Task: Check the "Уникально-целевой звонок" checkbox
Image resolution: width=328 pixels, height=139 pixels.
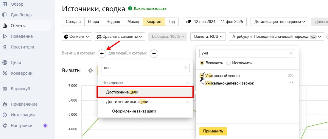Action: (202, 83)
